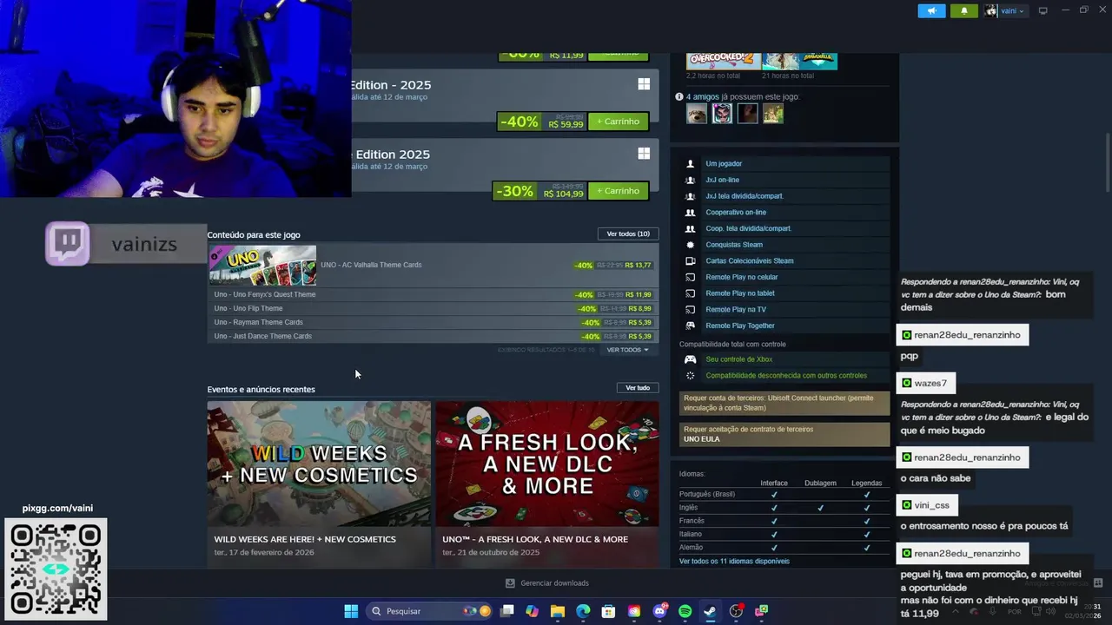Open the Wild Weeks + New Cosmetics event card

319,484
